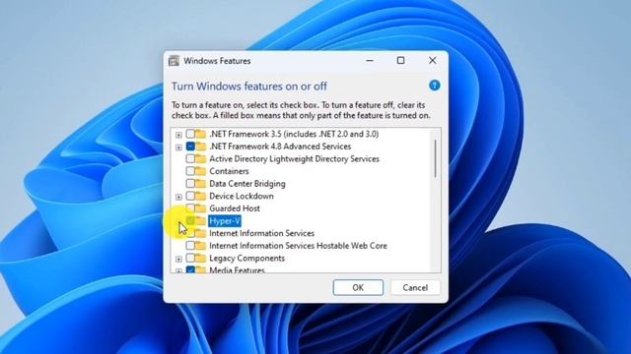Viewport: 631px width, 354px height.
Task: Tick the Hyper-V checkbox
Action: [190, 221]
